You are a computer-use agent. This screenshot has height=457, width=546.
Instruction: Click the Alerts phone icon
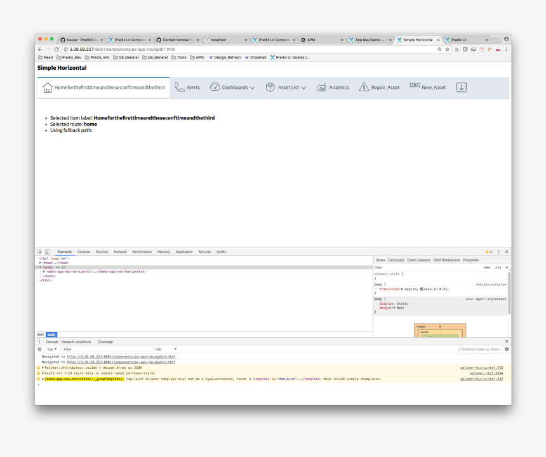[x=180, y=88]
